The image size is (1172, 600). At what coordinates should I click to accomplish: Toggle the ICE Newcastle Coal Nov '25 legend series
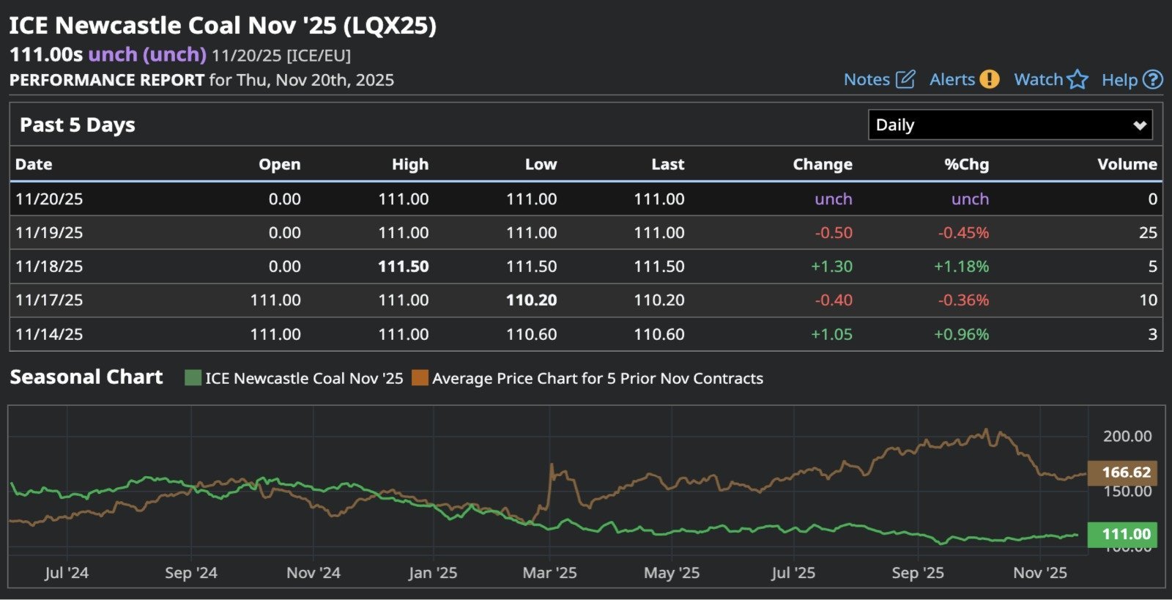click(303, 378)
